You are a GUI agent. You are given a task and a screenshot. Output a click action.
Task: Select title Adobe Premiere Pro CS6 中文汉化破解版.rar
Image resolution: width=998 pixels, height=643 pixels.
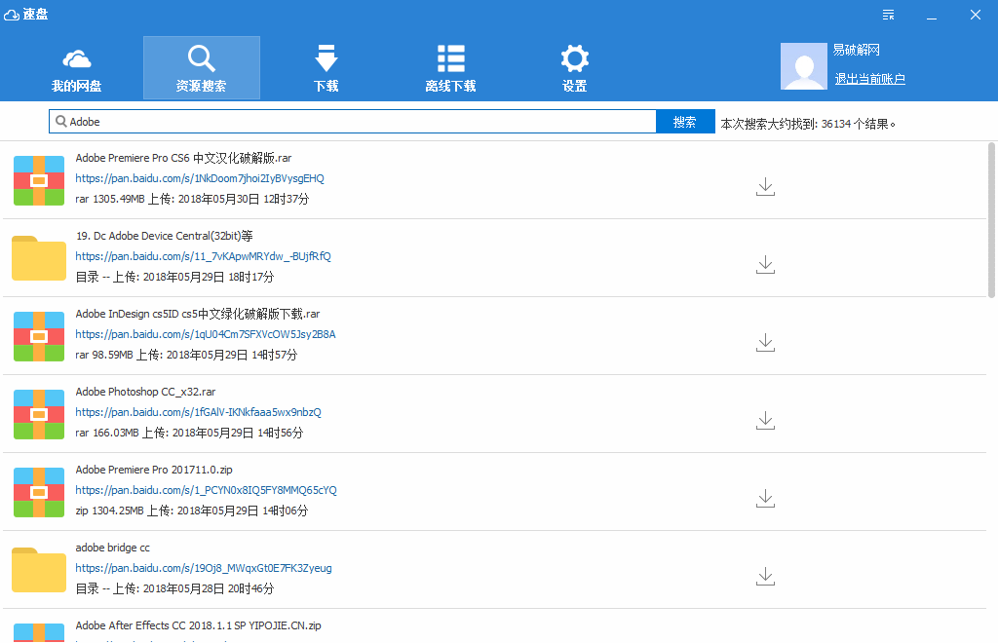[183, 158]
